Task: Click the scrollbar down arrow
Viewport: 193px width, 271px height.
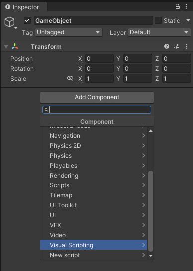Action: click(151, 256)
